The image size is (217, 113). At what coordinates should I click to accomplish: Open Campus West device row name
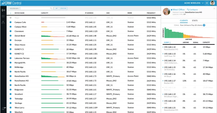20,27
